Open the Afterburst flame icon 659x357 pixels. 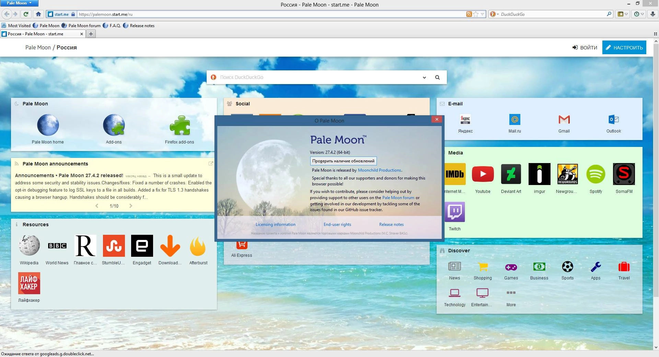(x=198, y=245)
